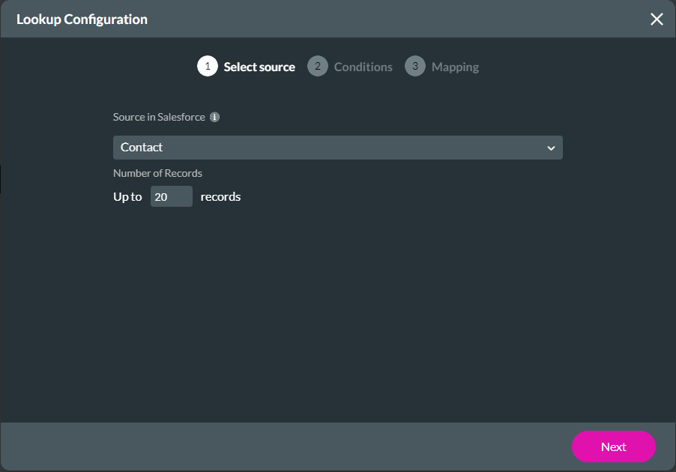Viewport: 676px width, 472px height.
Task: Click the X to dismiss Lookup Configuration
Action: pyautogui.click(x=657, y=19)
